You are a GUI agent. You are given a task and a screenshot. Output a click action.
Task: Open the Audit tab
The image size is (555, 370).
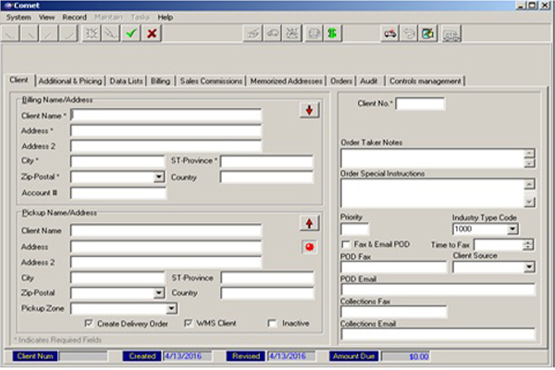click(369, 81)
